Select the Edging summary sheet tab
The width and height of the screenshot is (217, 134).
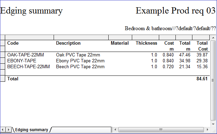click(31, 130)
